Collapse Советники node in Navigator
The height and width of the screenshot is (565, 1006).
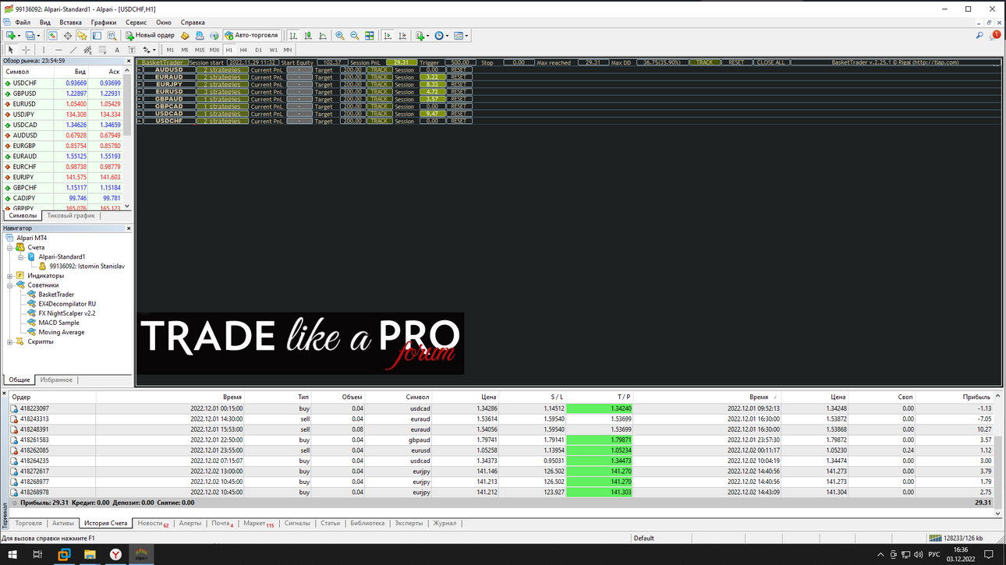(9, 285)
